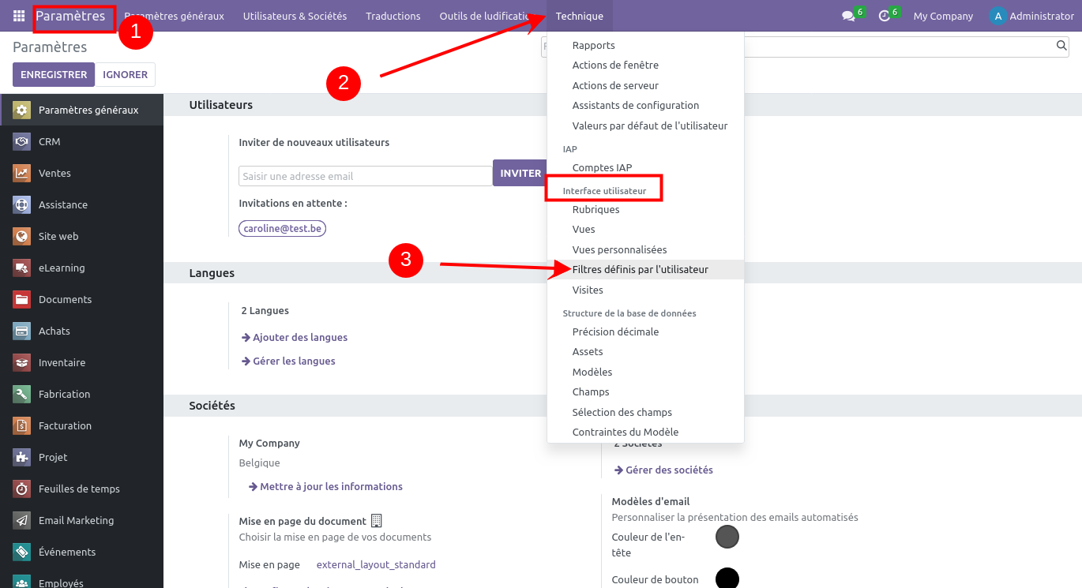Open the activities clock icon
1082x588 pixels.
point(885,16)
